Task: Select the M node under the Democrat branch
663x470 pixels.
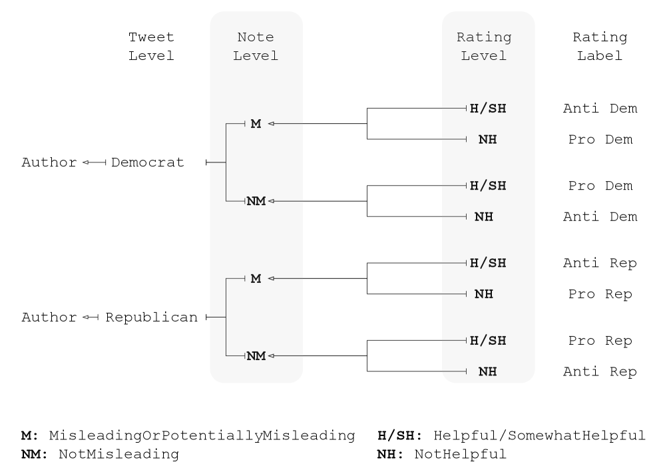Action: pyautogui.click(x=256, y=124)
